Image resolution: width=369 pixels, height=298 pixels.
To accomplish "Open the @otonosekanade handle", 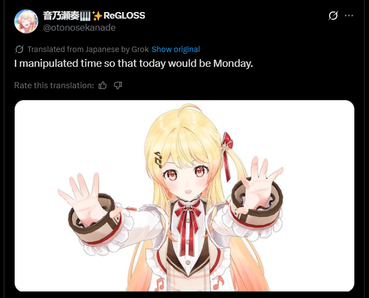I will [x=79, y=28].
